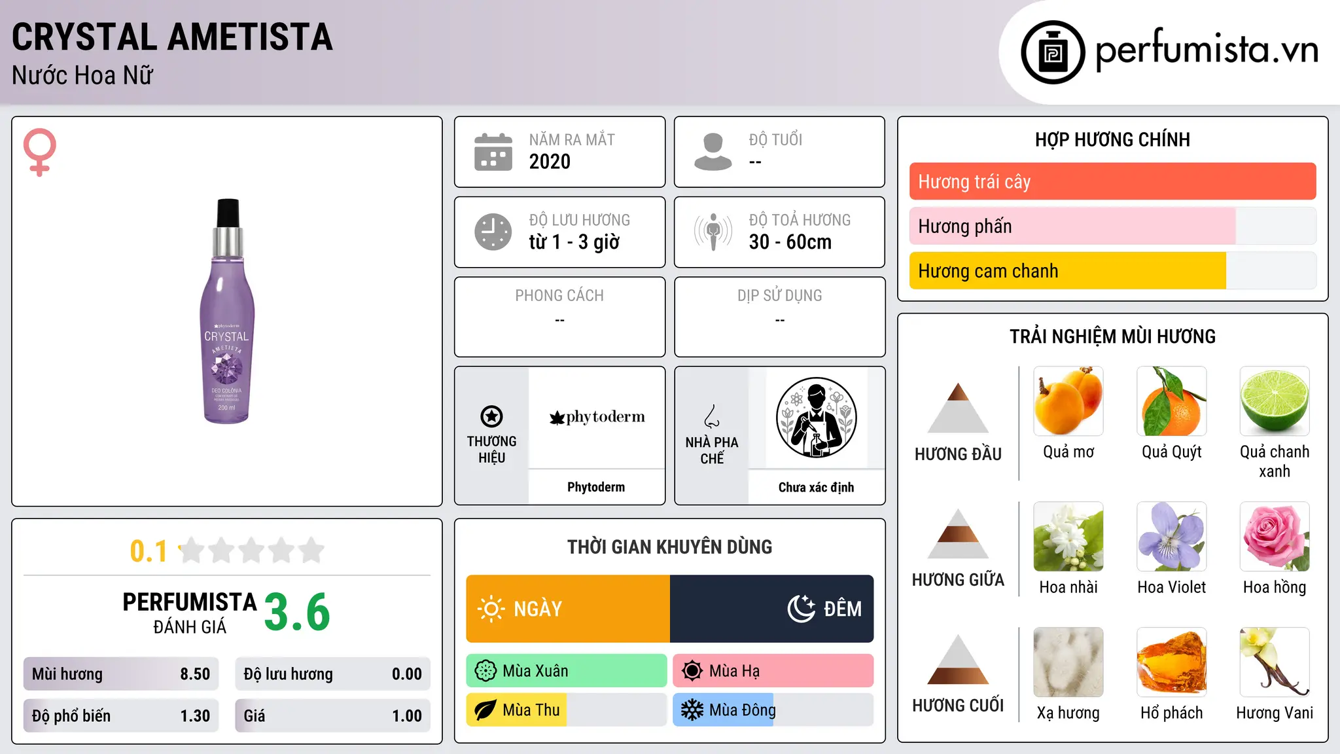The image size is (1340, 754).
Task: Click the nose icon above Nhà pha chế
Action: (712, 416)
